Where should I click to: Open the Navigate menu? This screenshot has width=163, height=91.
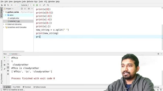point(17,2)
